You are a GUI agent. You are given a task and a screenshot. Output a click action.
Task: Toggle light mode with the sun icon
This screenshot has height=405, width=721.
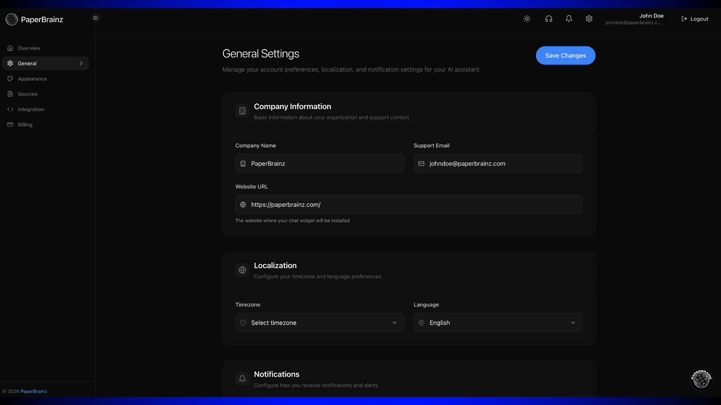(526, 18)
